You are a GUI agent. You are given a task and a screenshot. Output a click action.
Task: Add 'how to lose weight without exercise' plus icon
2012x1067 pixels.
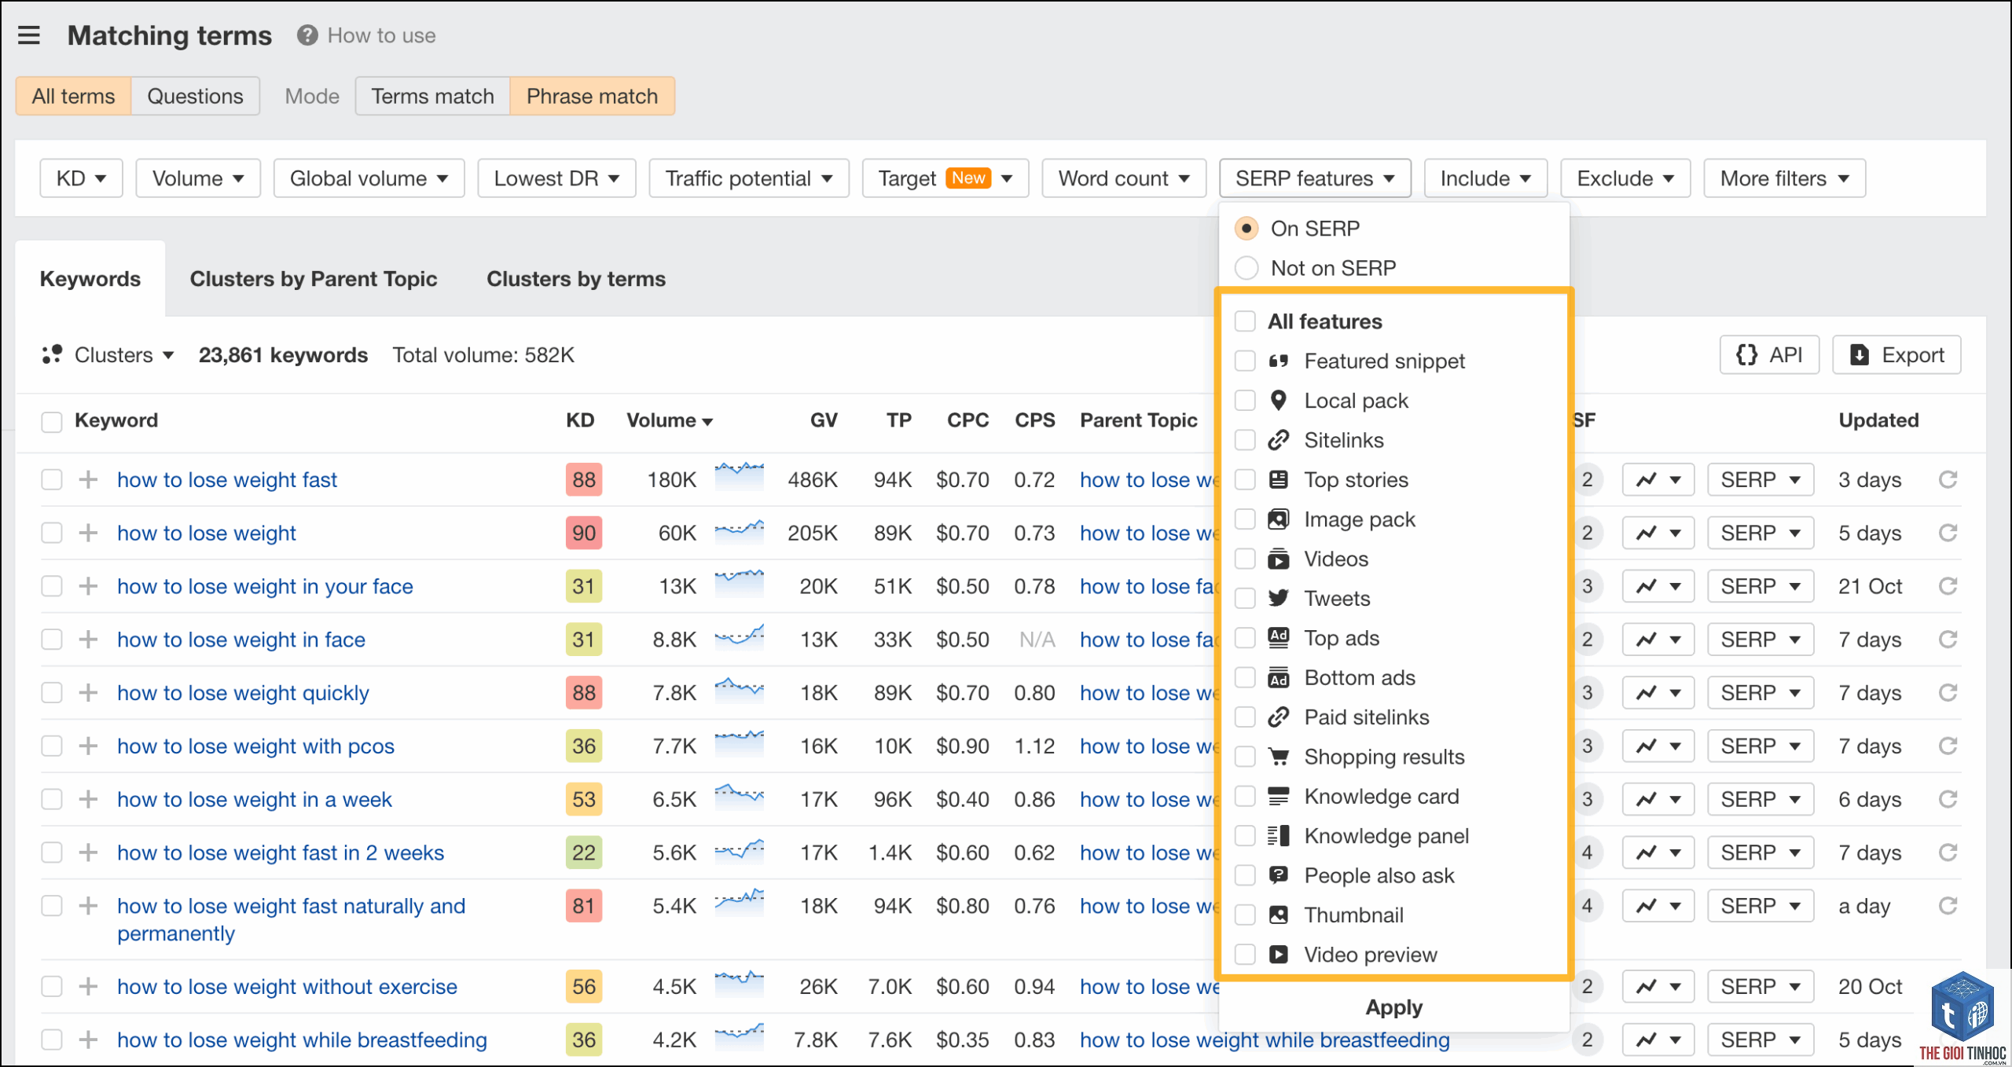89,986
